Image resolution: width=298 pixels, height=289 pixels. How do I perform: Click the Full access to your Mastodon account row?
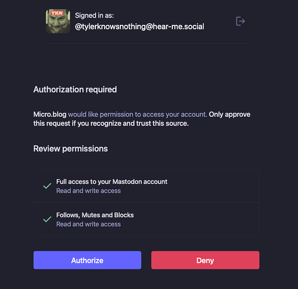[146, 186]
